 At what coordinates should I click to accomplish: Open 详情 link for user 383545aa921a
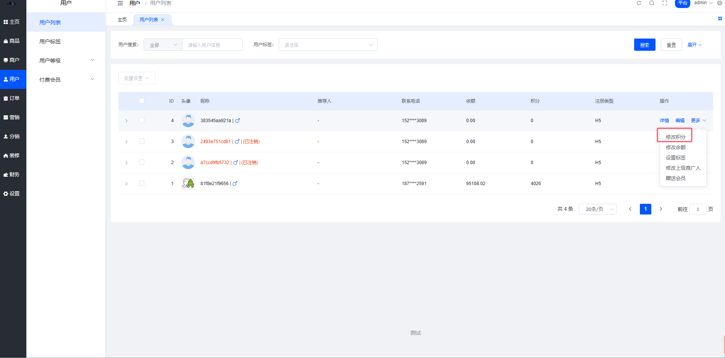(664, 121)
